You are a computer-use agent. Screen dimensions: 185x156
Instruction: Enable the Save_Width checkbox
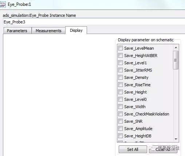tap(120, 107)
